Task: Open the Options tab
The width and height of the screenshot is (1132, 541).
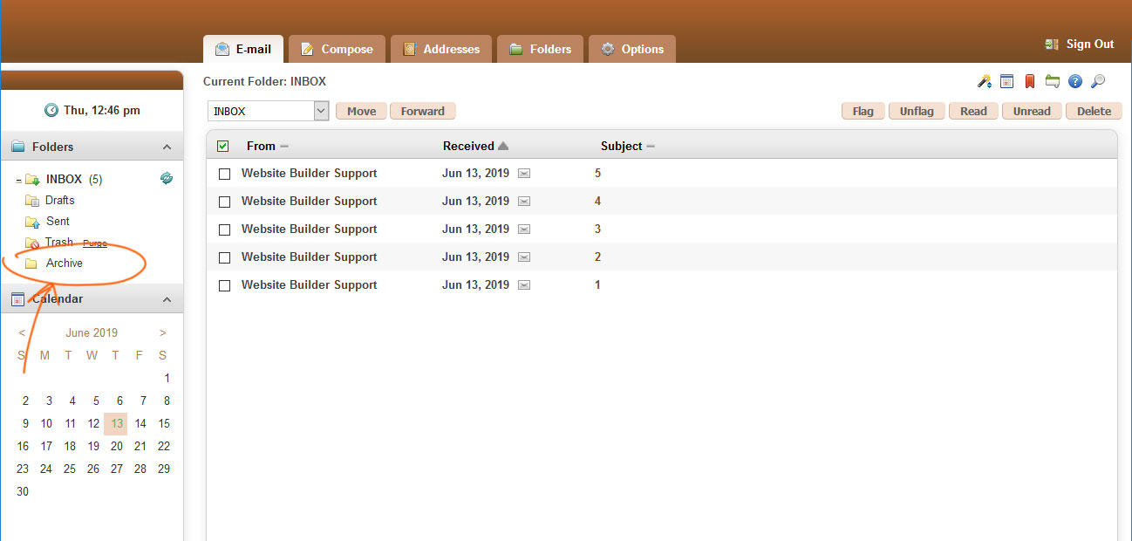Action: pos(632,49)
